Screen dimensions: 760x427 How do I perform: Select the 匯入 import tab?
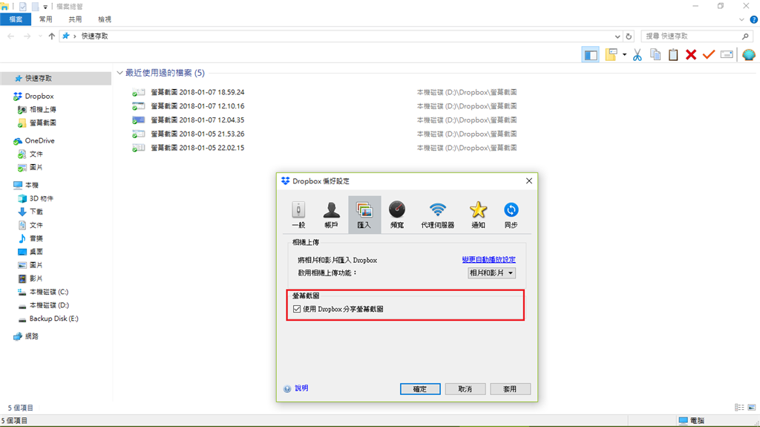(364, 215)
